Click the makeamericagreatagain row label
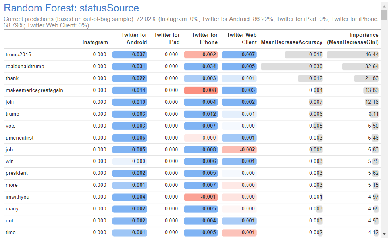The image size is (391, 241). 34,90
